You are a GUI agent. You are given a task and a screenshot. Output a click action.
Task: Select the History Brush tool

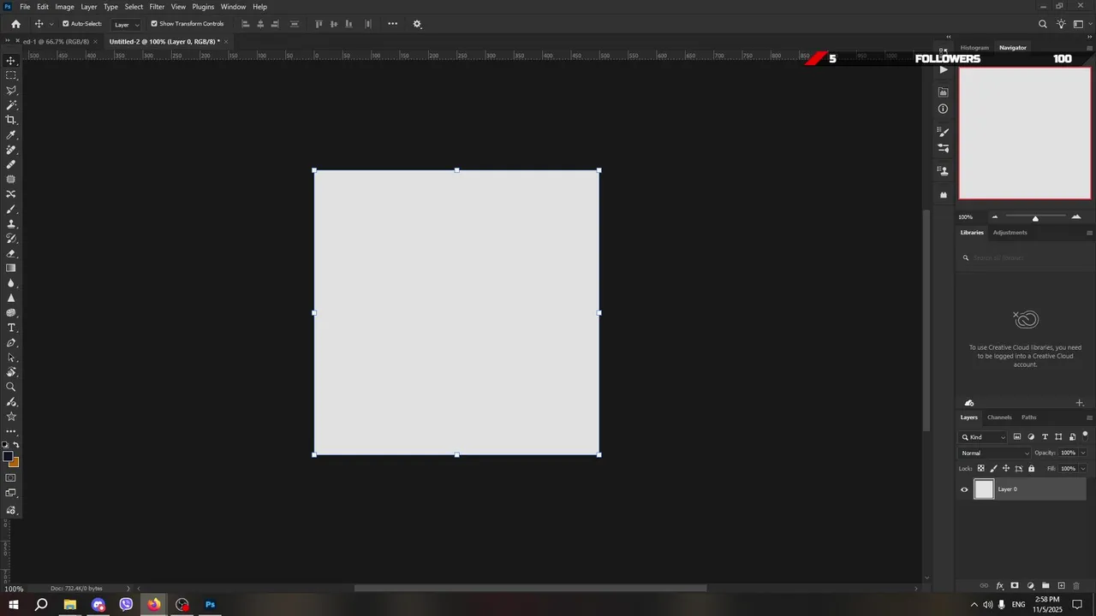coord(11,239)
